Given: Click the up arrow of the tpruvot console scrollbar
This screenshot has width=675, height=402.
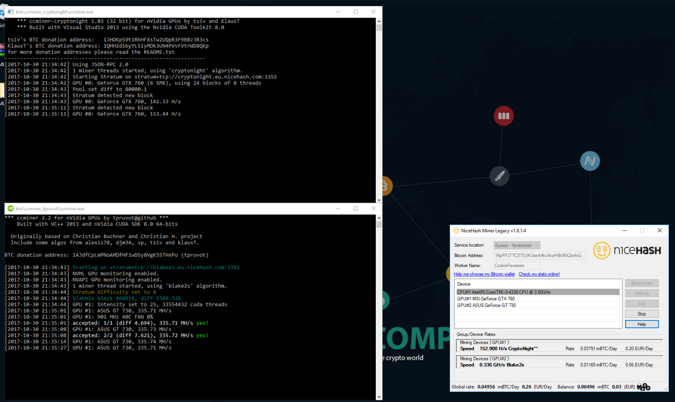Looking at the screenshot, I should pyautogui.click(x=379, y=218).
